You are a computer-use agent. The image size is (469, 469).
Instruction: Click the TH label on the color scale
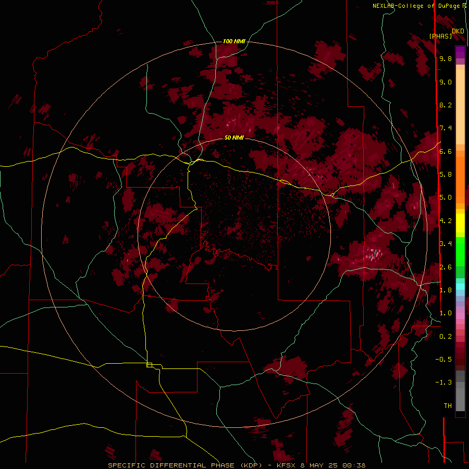[448, 405]
